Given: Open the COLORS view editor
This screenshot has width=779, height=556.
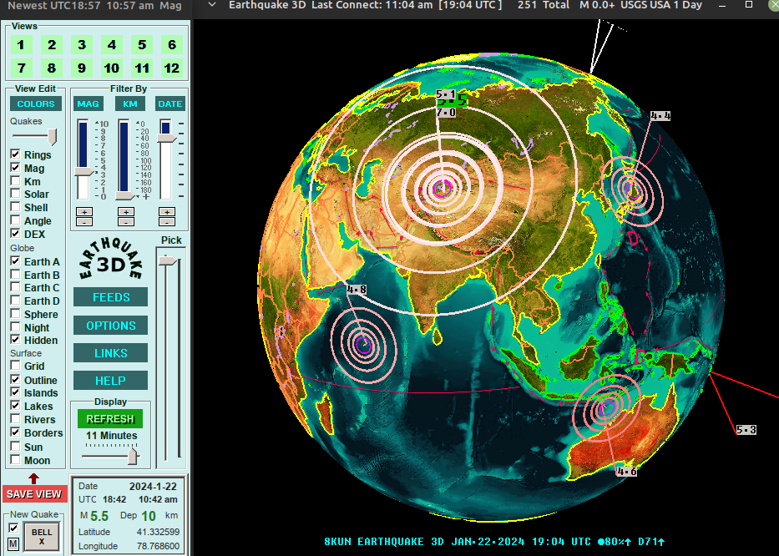Looking at the screenshot, I should [x=36, y=104].
